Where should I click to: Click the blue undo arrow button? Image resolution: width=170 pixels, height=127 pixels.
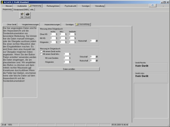coord(152,5)
